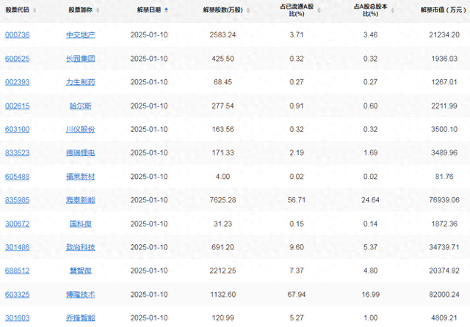Select the 2211.99 market value cell

click(x=444, y=106)
